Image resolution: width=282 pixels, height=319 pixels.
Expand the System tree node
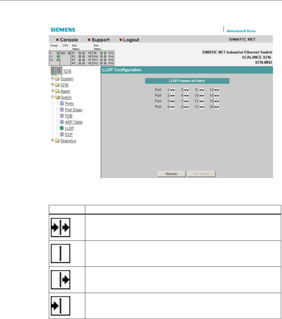coord(53,78)
